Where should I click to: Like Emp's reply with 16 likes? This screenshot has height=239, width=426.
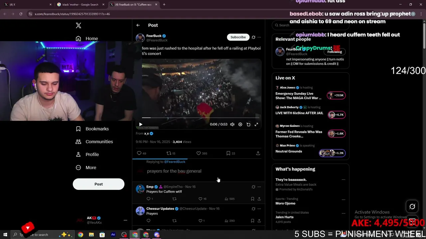(x=202, y=199)
